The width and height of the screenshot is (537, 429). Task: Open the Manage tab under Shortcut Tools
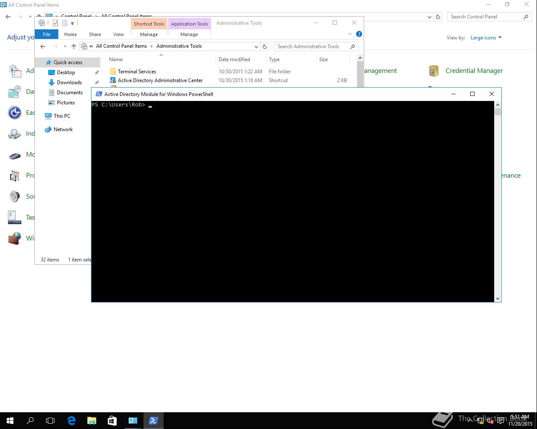pyautogui.click(x=149, y=34)
